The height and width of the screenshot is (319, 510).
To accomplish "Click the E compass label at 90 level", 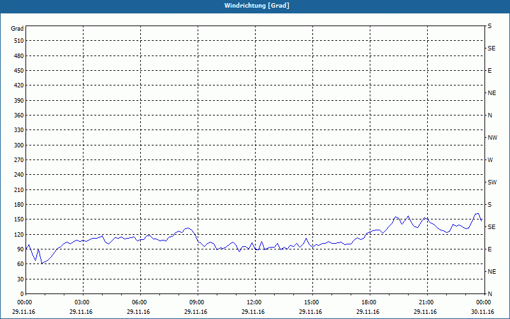I will pos(490,249).
